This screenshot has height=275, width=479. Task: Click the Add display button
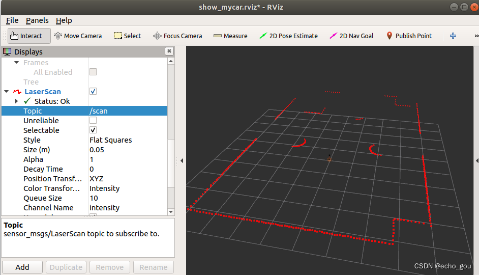22,267
